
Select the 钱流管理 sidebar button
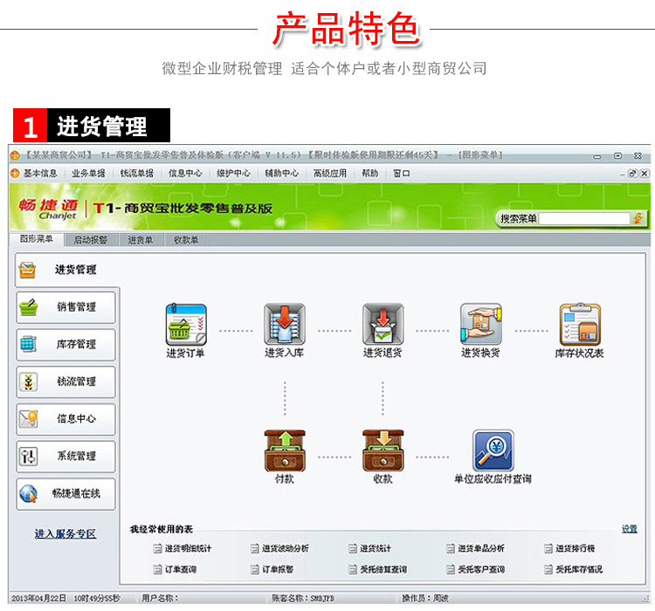coord(65,381)
